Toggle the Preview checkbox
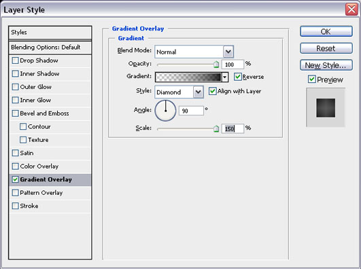 (x=311, y=79)
